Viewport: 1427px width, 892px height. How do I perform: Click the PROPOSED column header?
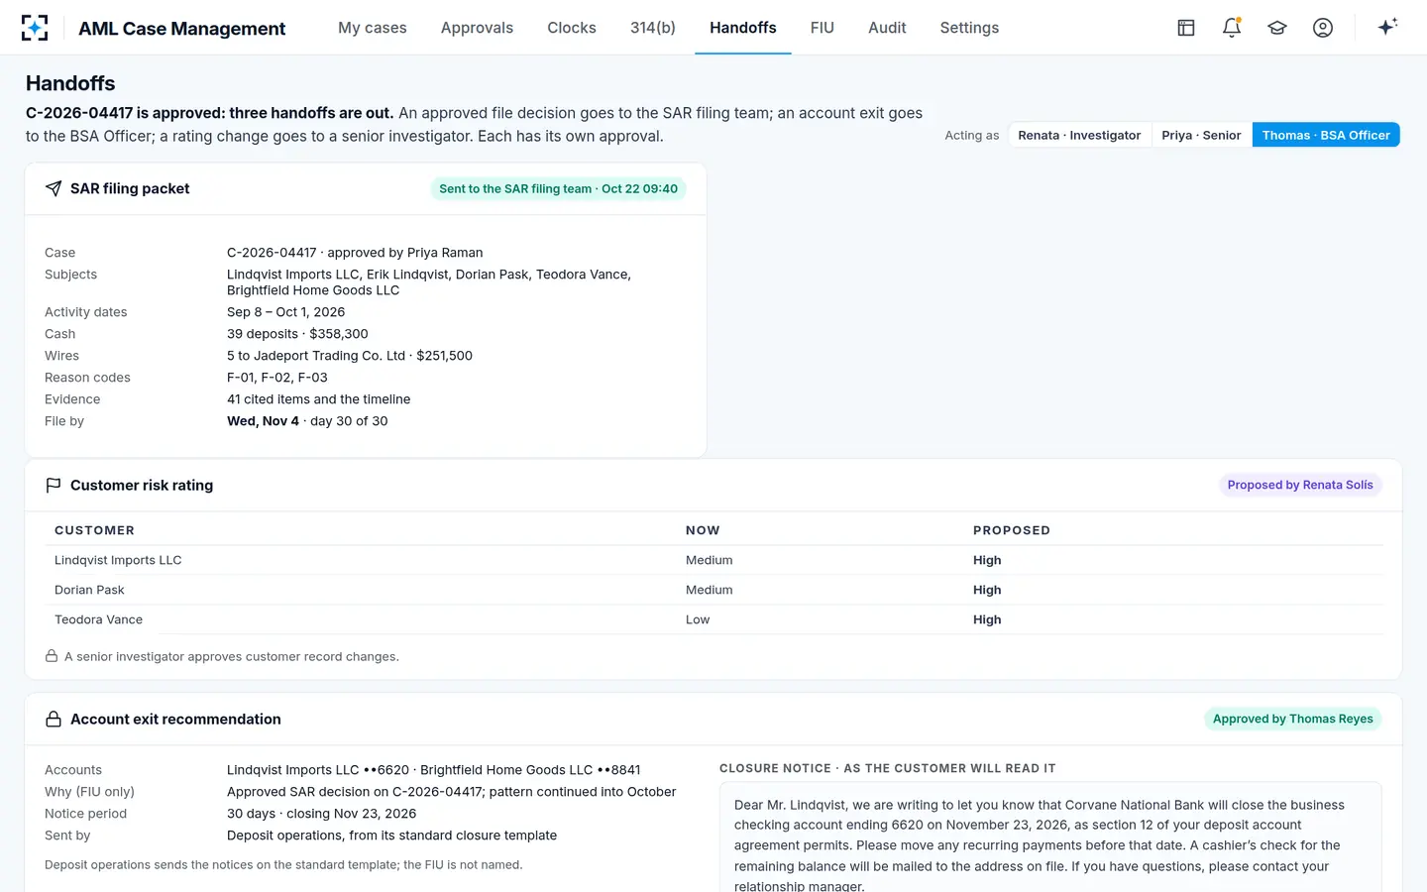pyautogui.click(x=1012, y=530)
